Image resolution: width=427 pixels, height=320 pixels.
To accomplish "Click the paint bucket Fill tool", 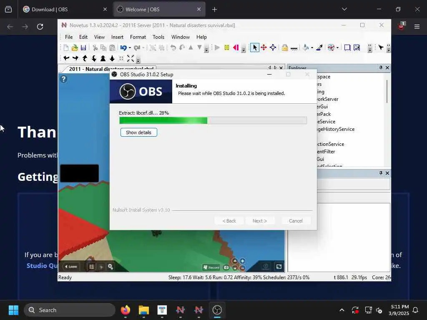I will coord(306,48).
